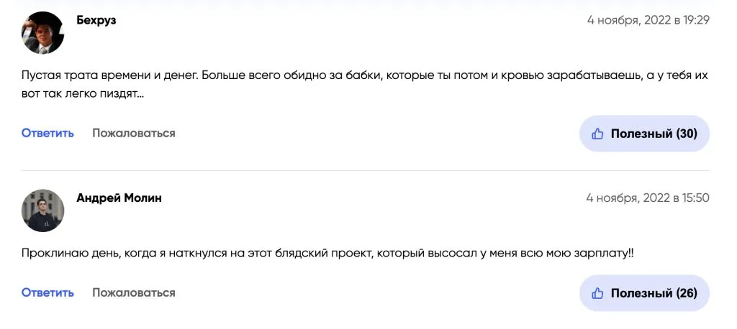This screenshot has width=737, height=329.
Task: Report Бехруз's comment with Пожаловаться
Action: (x=133, y=134)
